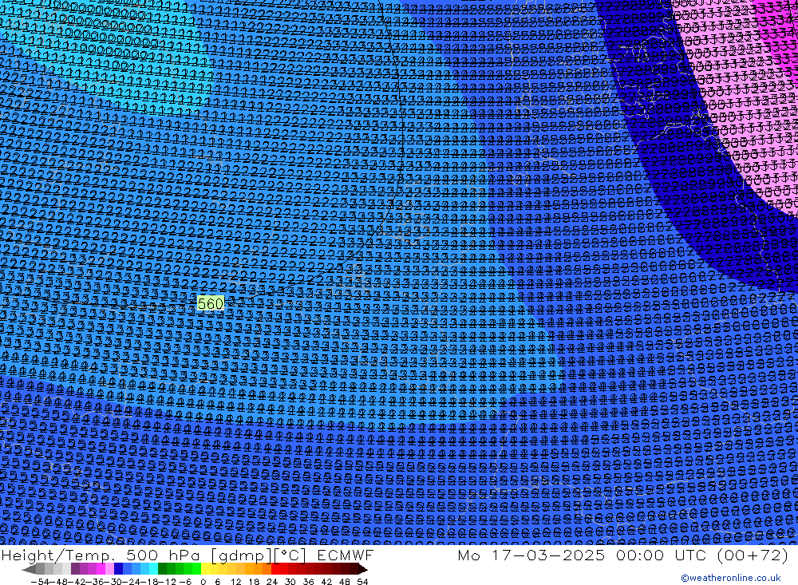Click the legend value '-54'
Image resolution: width=798 pixels, height=585 pixels.
pyautogui.click(x=41, y=582)
